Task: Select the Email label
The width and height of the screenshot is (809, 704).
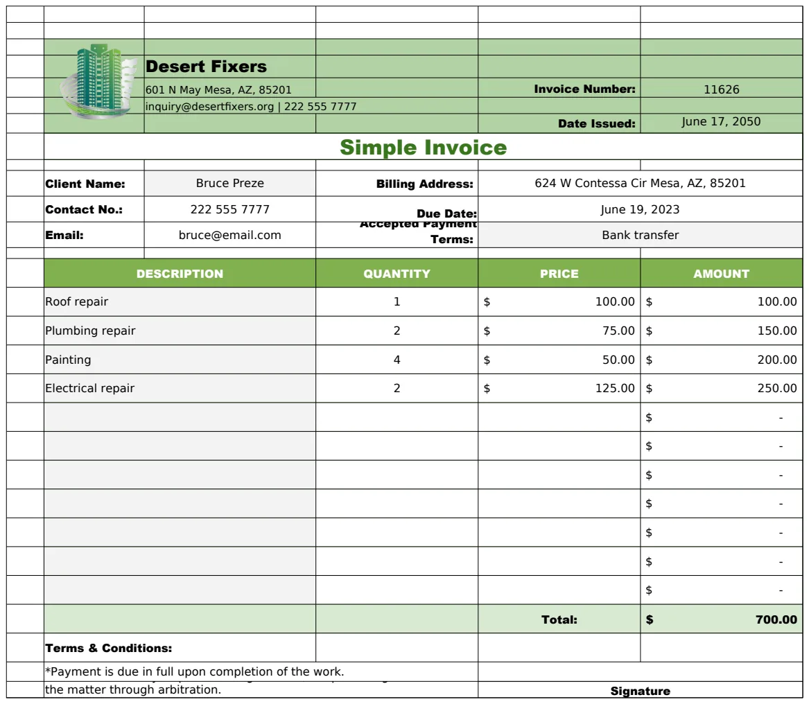Action: click(64, 235)
